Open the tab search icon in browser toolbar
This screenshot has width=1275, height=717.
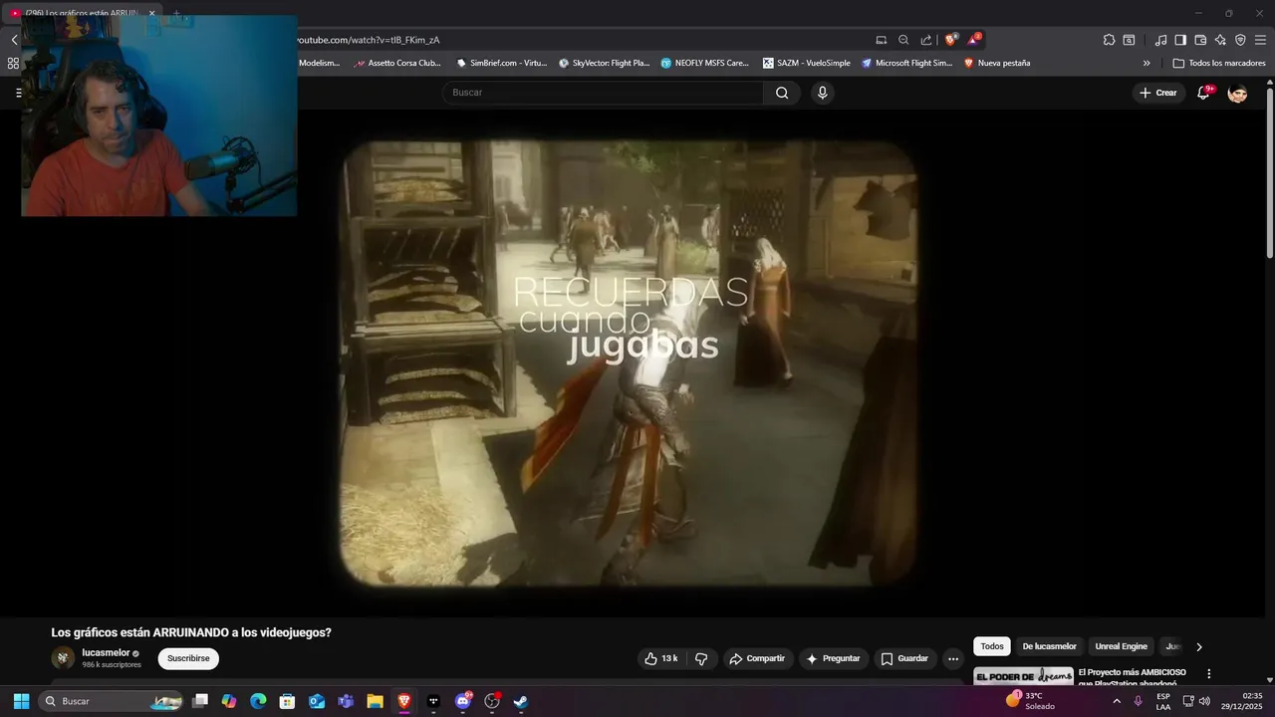click(x=1129, y=40)
